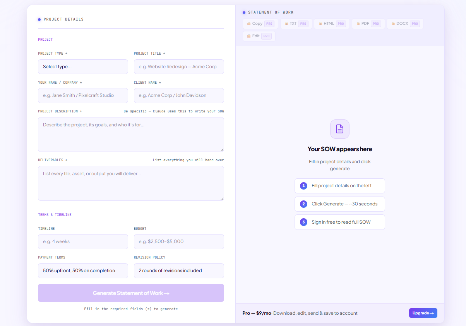Click the TERMS & TIMELINE section label

(55, 215)
